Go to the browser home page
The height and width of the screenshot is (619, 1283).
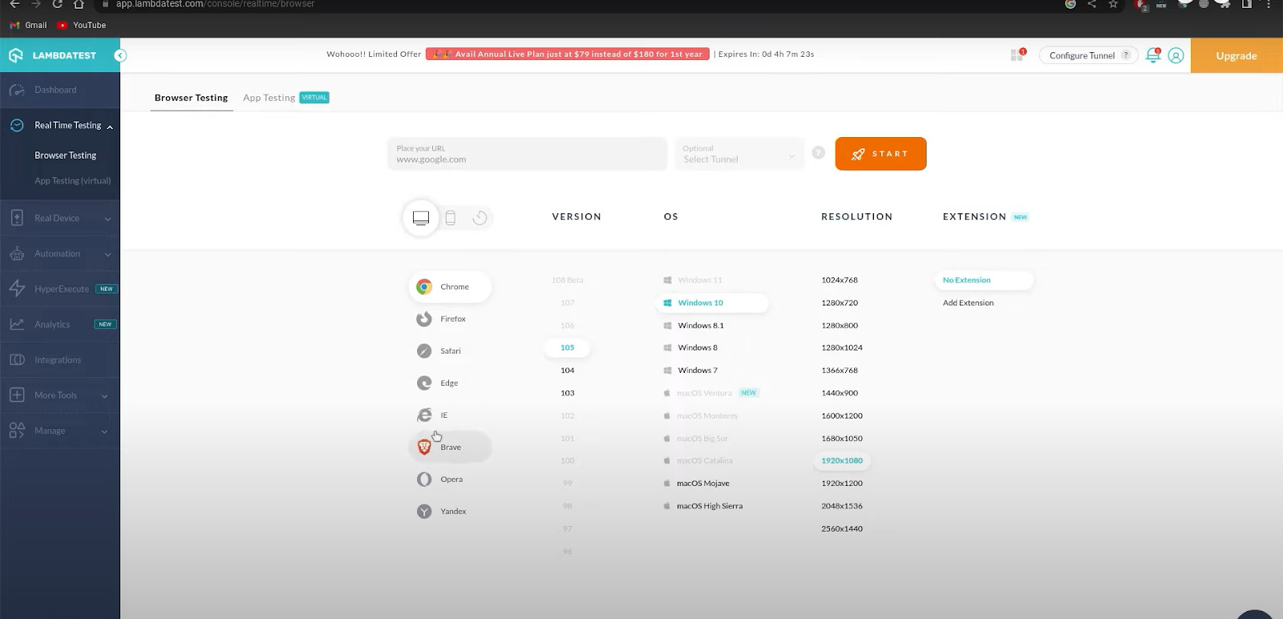[79, 4]
